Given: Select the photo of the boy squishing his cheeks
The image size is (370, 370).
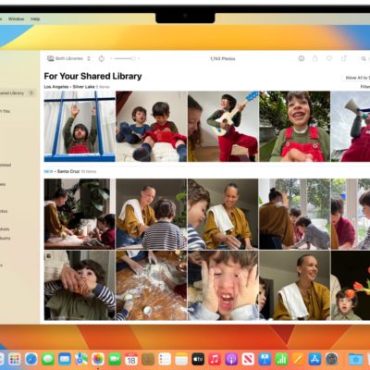Looking at the screenshot, I should coord(223,285).
